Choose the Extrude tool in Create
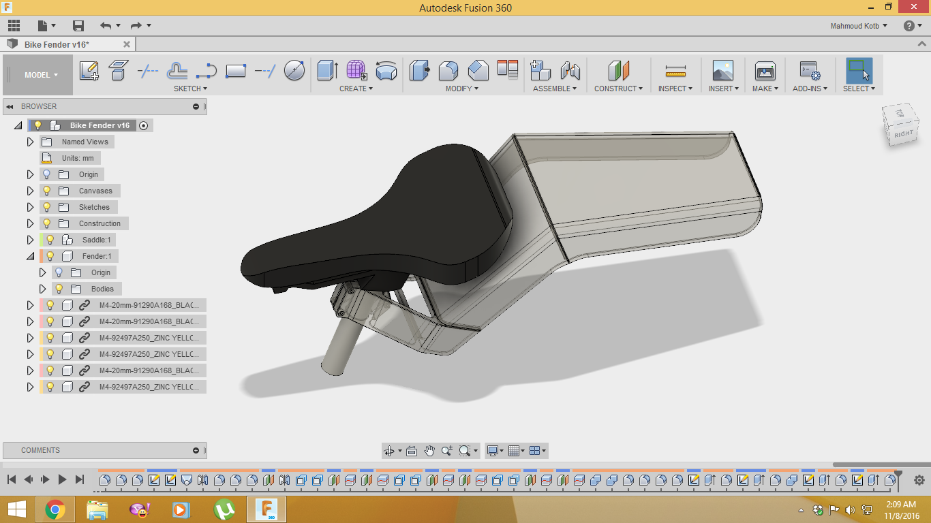 pyautogui.click(x=328, y=70)
